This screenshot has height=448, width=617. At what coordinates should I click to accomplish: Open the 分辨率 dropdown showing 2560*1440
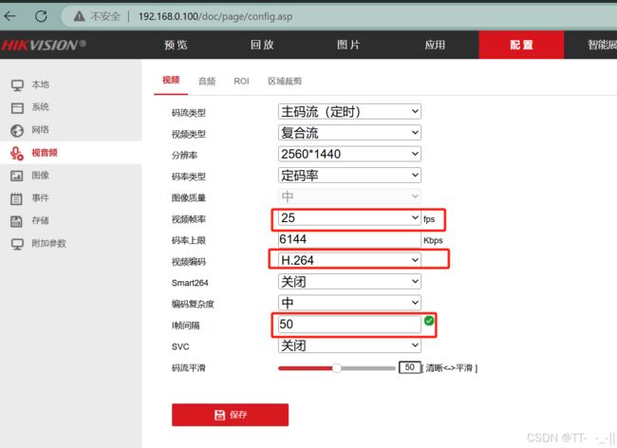349,154
